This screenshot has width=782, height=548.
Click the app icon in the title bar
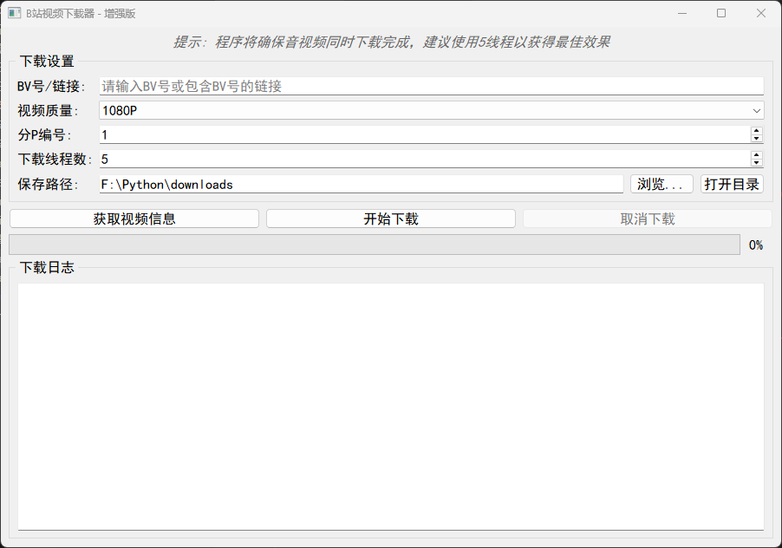(13, 13)
